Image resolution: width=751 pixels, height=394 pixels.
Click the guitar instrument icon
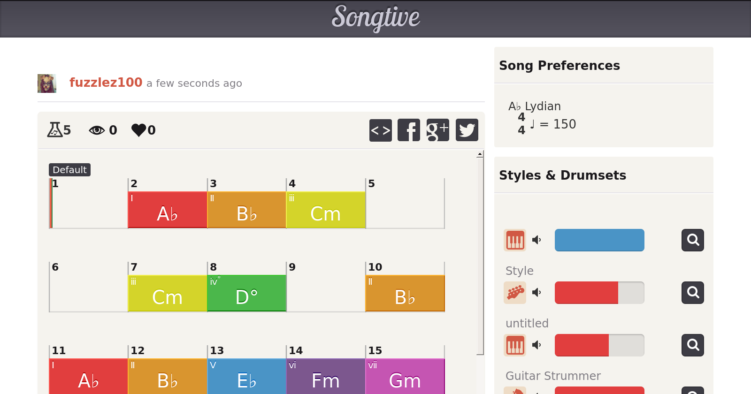click(515, 293)
